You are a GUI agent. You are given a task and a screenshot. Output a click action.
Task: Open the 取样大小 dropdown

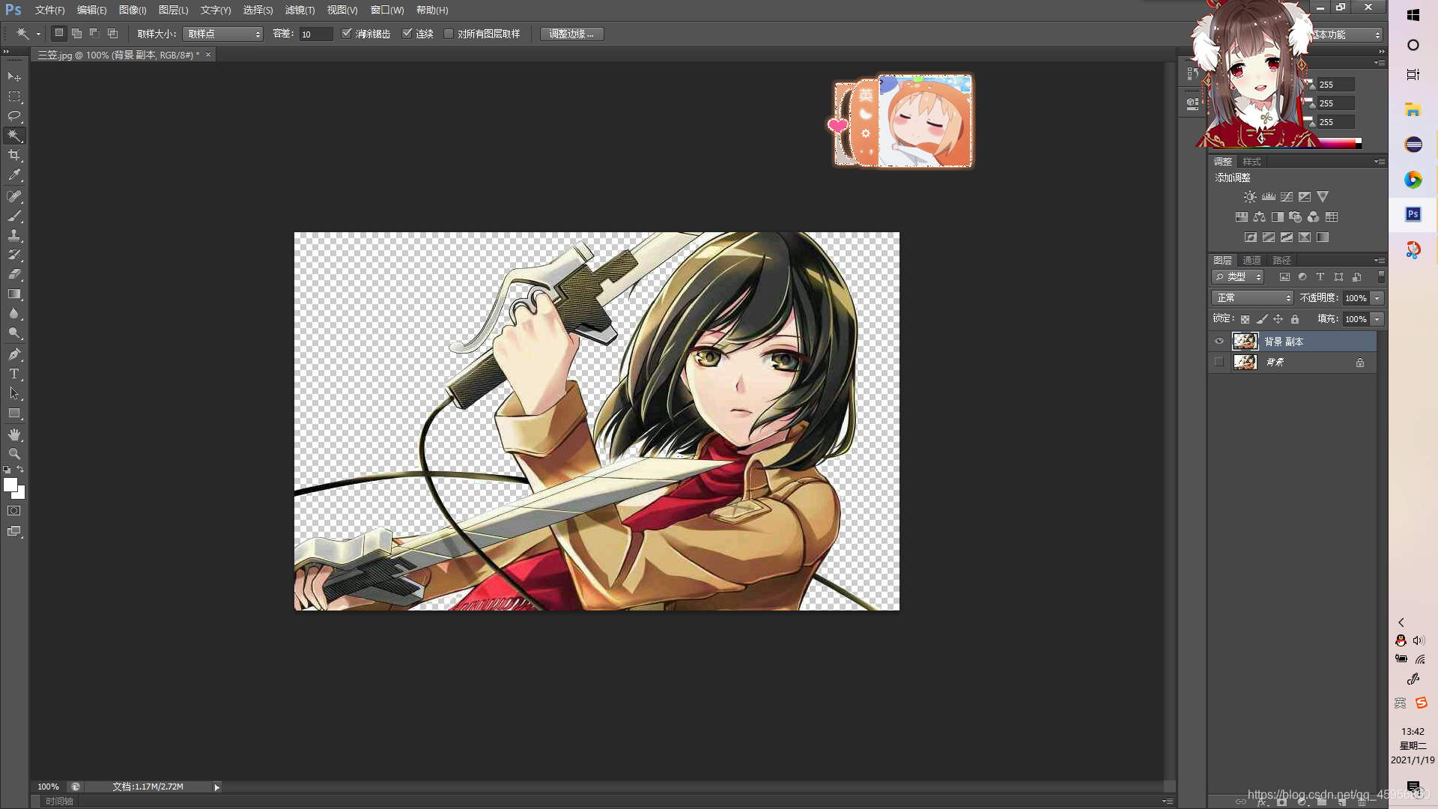[x=222, y=34]
